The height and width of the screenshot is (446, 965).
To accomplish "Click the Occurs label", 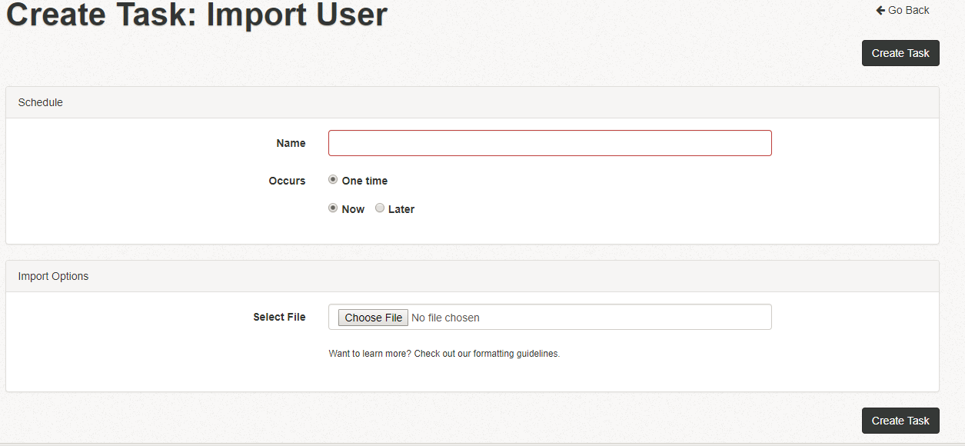I will [x=287, y=181].
